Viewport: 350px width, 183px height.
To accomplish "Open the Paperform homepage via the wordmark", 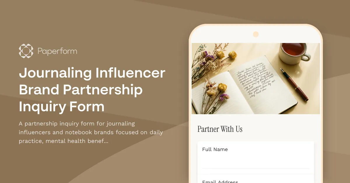I will [x=57, y=51].
